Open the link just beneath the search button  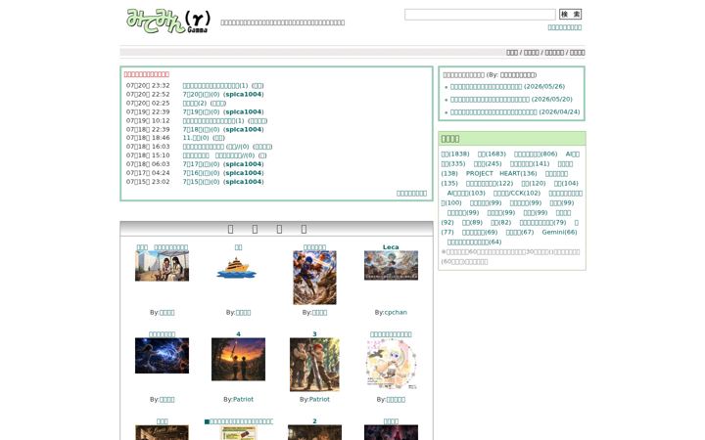coord(564,27)
